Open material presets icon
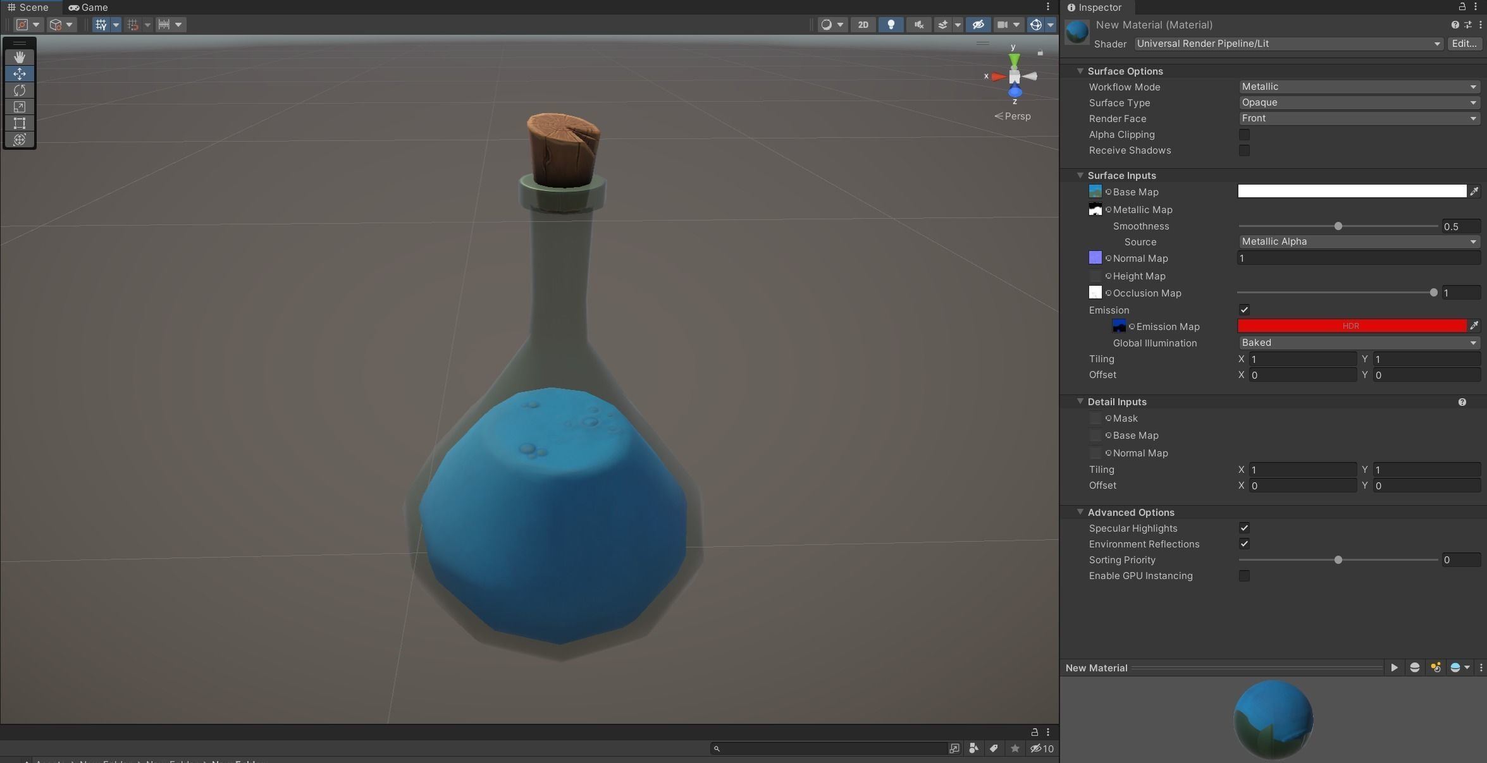 point(1467,25)
